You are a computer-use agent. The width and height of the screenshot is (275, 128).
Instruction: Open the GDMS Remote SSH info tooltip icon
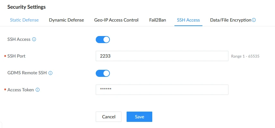pyautogui.click(x=50, y=73)
